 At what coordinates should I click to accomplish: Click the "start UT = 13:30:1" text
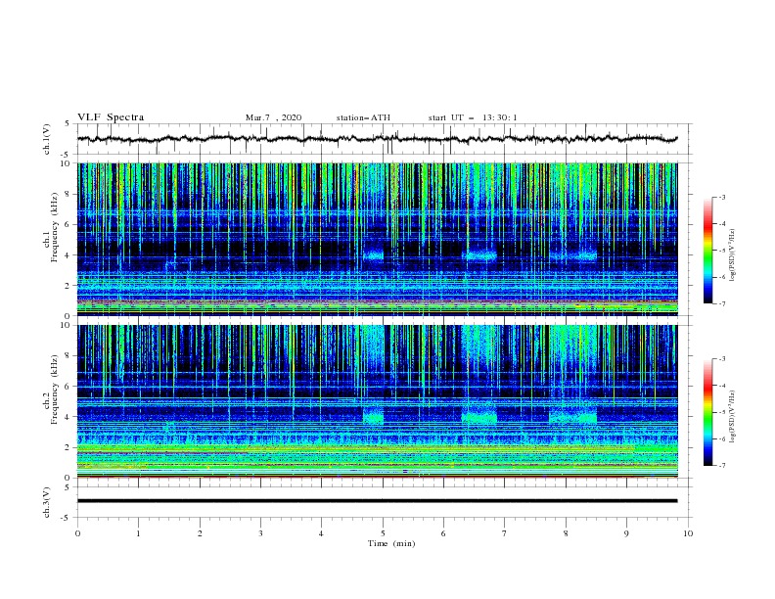point(473,117)
